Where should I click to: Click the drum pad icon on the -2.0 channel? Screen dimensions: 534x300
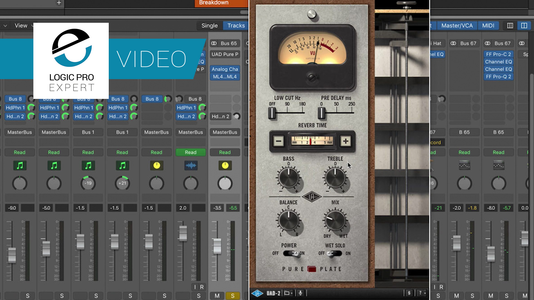464,166
